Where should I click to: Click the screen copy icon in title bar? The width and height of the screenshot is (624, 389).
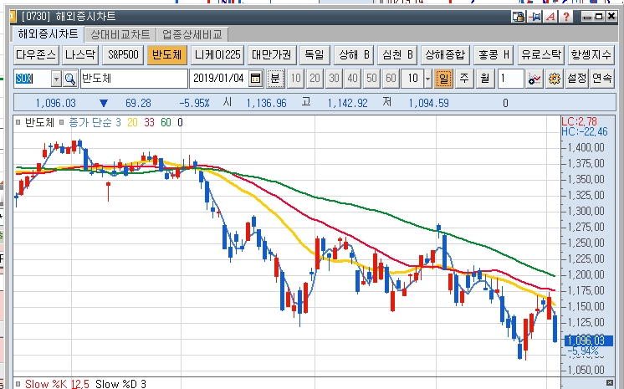tap(519, 17)
